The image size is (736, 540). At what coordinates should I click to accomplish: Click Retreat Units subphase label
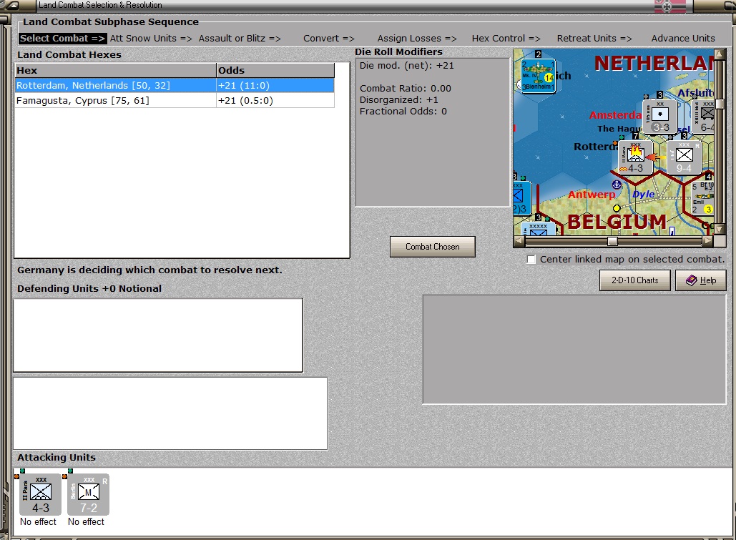pos(594,39)
